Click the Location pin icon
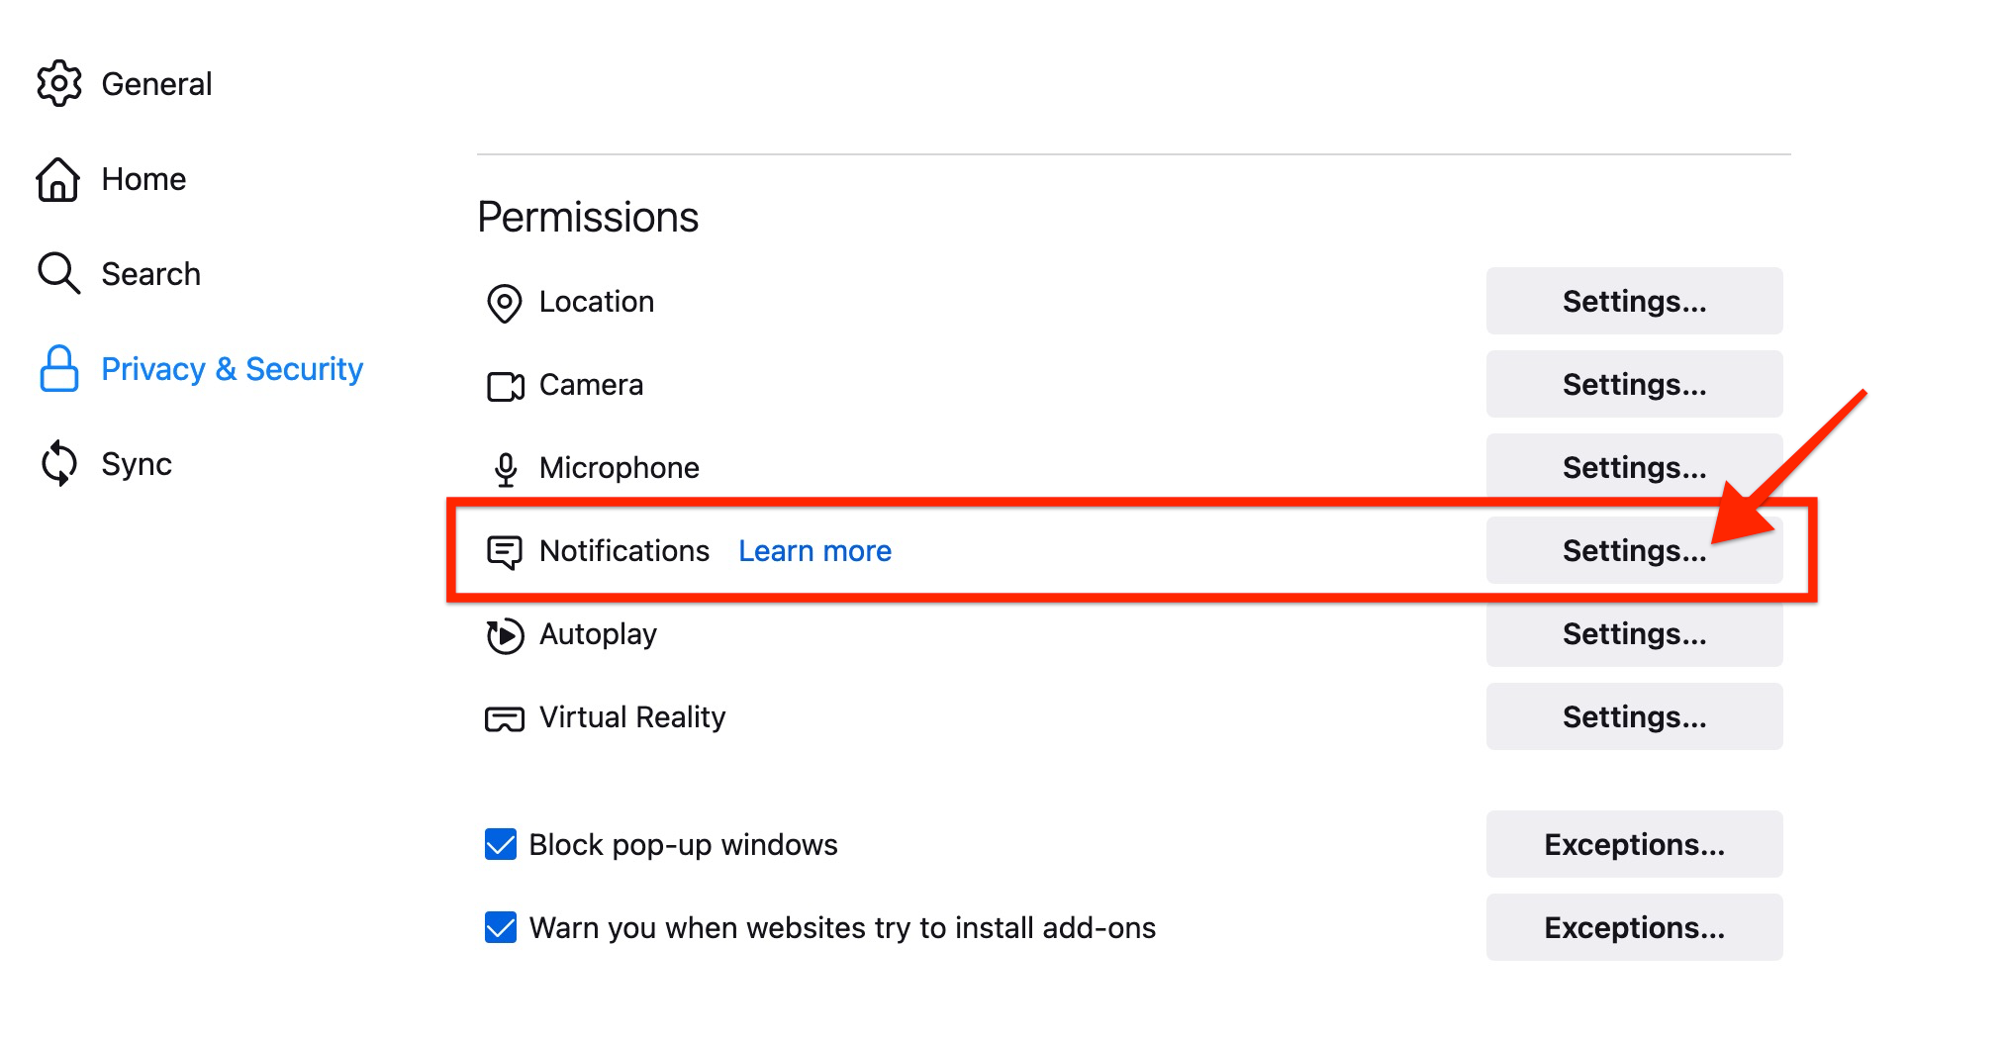This screenshot has width=2007, height=1039. 505,303
